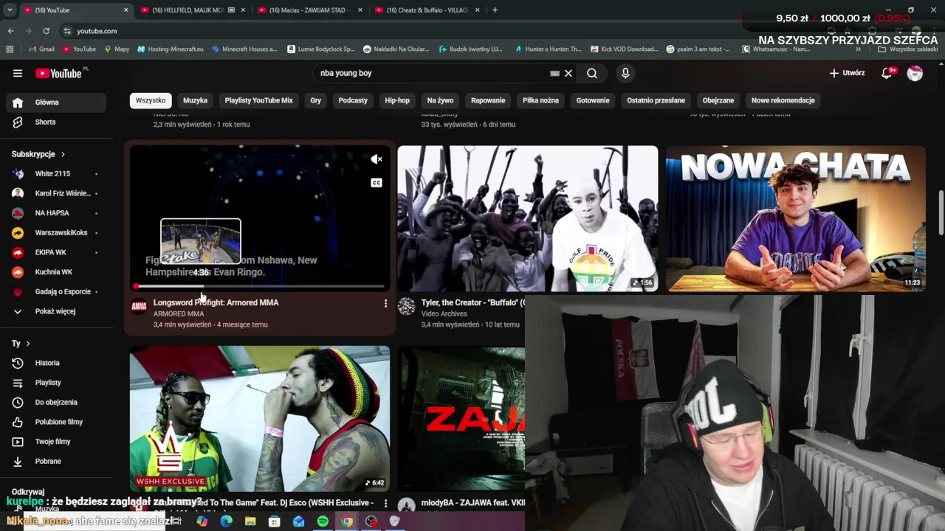The width and height of the screenshot is (945, 531).
Task: Reload the page with the refresh button
Action: [x=46, y=31]
